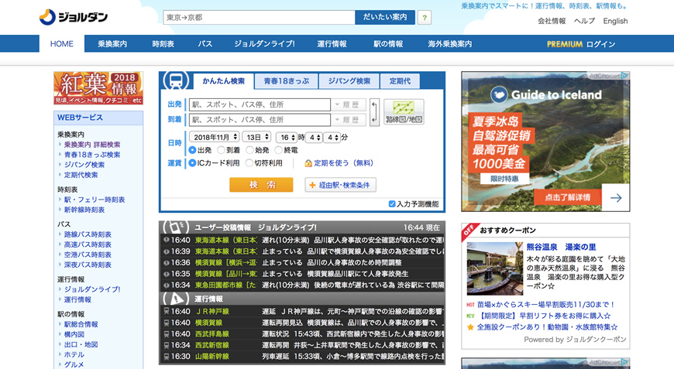Select the 到着 radio button
674x369 pixels.
(x=221, y=150)
